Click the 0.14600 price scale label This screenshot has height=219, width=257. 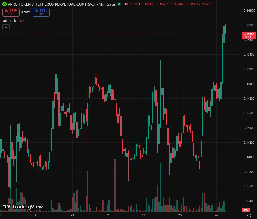(x=249, y=113)
